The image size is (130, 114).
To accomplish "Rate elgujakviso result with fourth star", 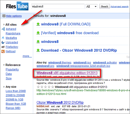I will point(49,87).
